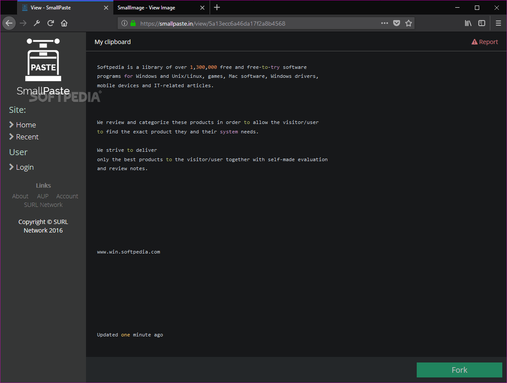
Task: Fork this paste
Action: (459, 370)
